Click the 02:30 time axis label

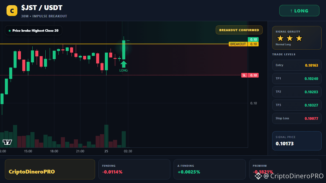(128, 151)
